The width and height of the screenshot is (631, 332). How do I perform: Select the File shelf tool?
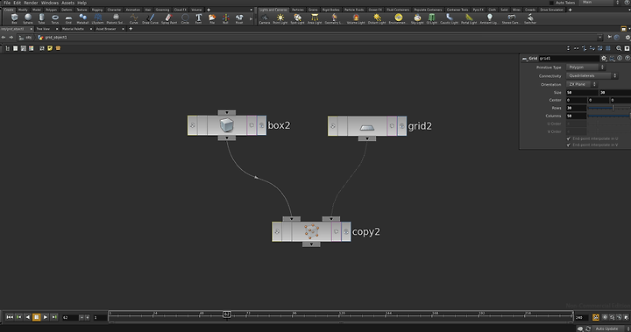pos(212,18)
